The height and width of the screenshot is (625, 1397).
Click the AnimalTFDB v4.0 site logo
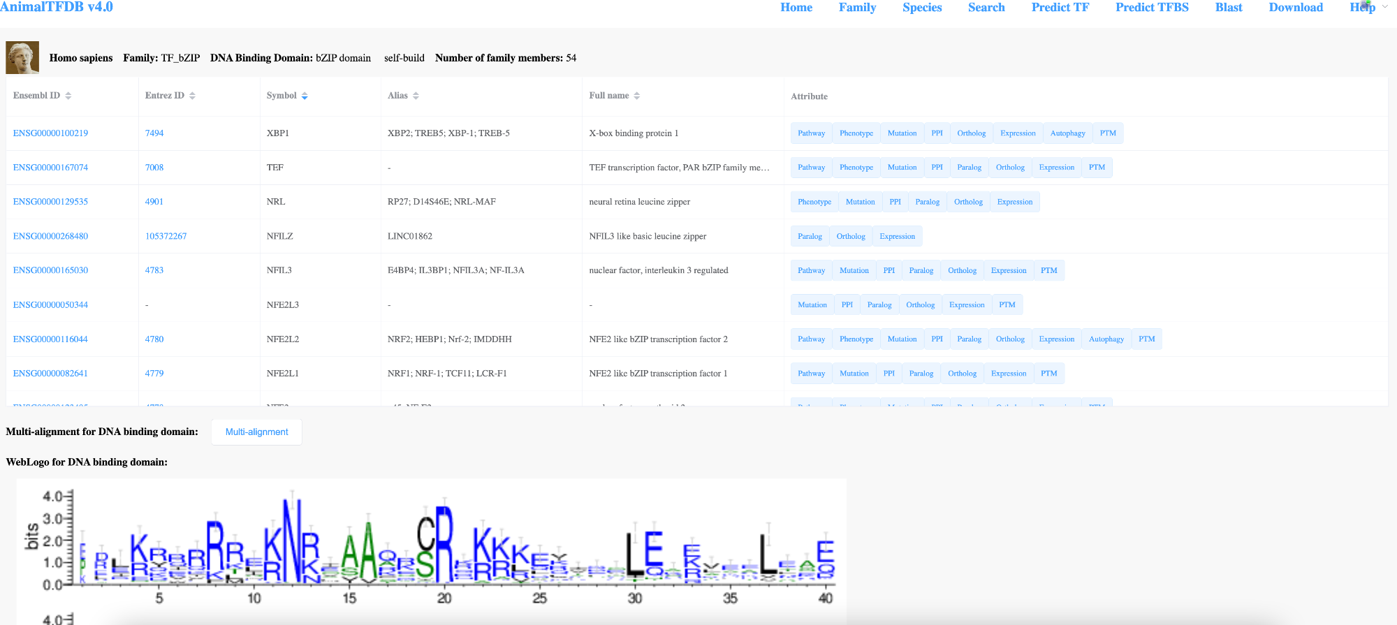57,7
